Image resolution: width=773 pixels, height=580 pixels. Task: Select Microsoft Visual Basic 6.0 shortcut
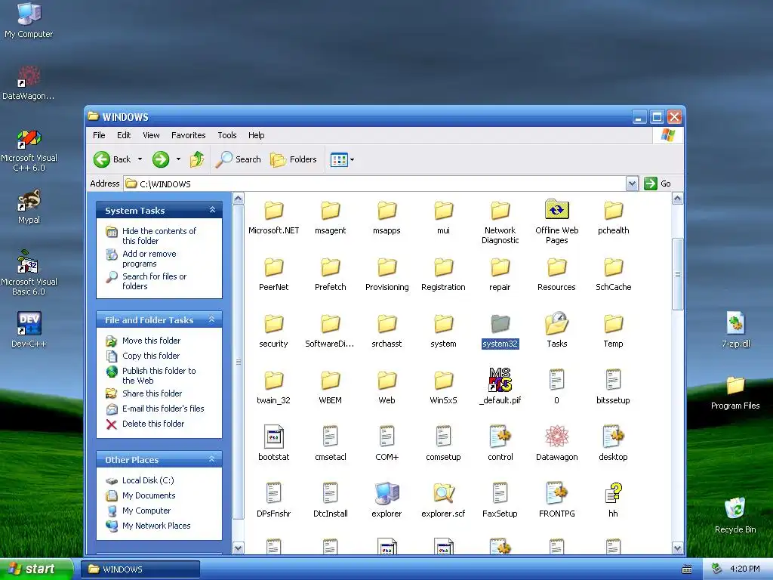[x=29, y=262]
